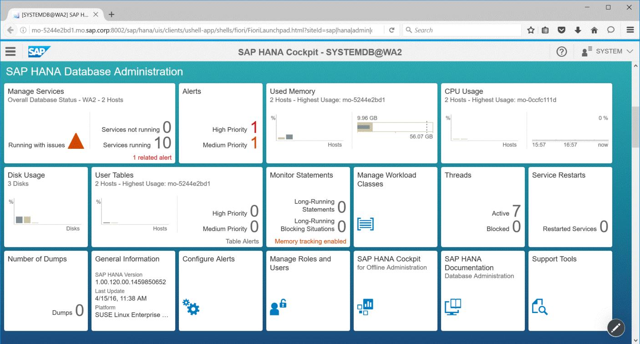Screen dimensions: 640x344
Task: Open the Service Restarts tile
Action: [x=570, y=207]
